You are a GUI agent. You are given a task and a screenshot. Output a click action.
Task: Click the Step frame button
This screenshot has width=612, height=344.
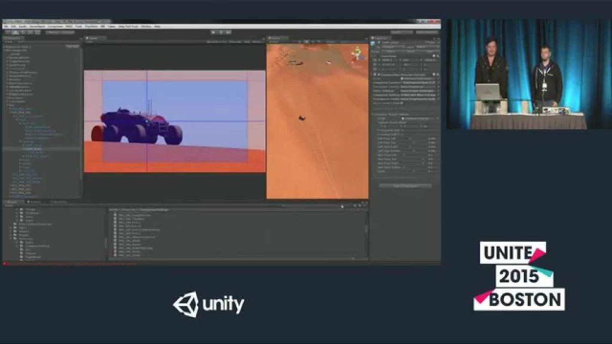click(x=228, y=32)
